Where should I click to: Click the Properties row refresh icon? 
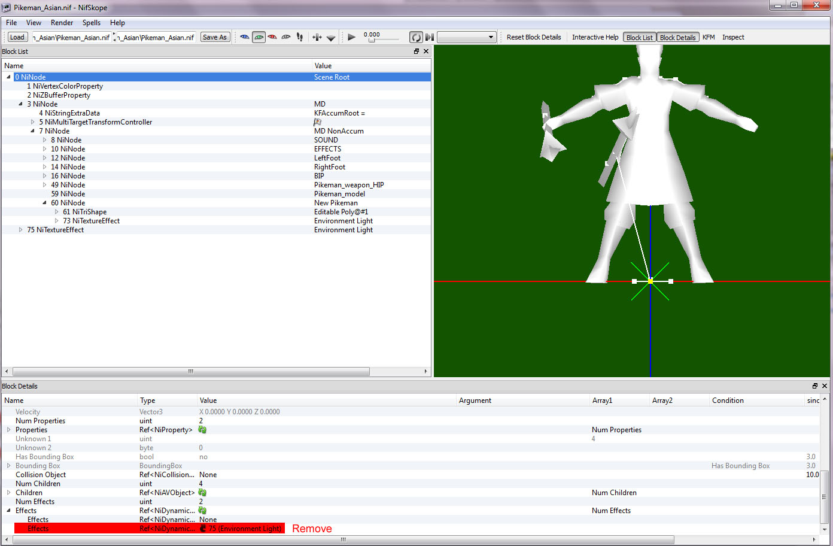coord(202,430)
